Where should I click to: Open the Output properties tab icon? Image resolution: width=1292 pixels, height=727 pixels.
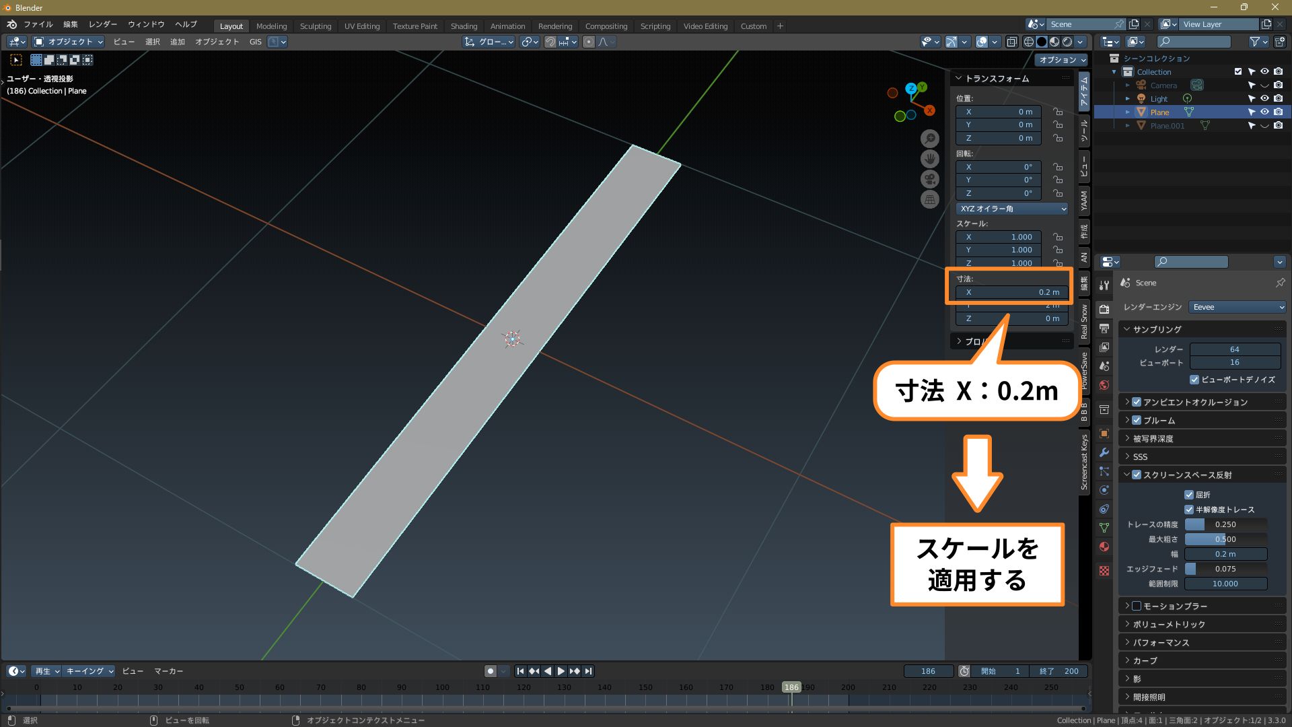click(x=1104, y=328)
